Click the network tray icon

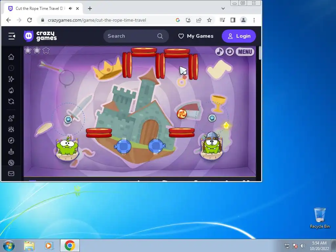[287, 246]
